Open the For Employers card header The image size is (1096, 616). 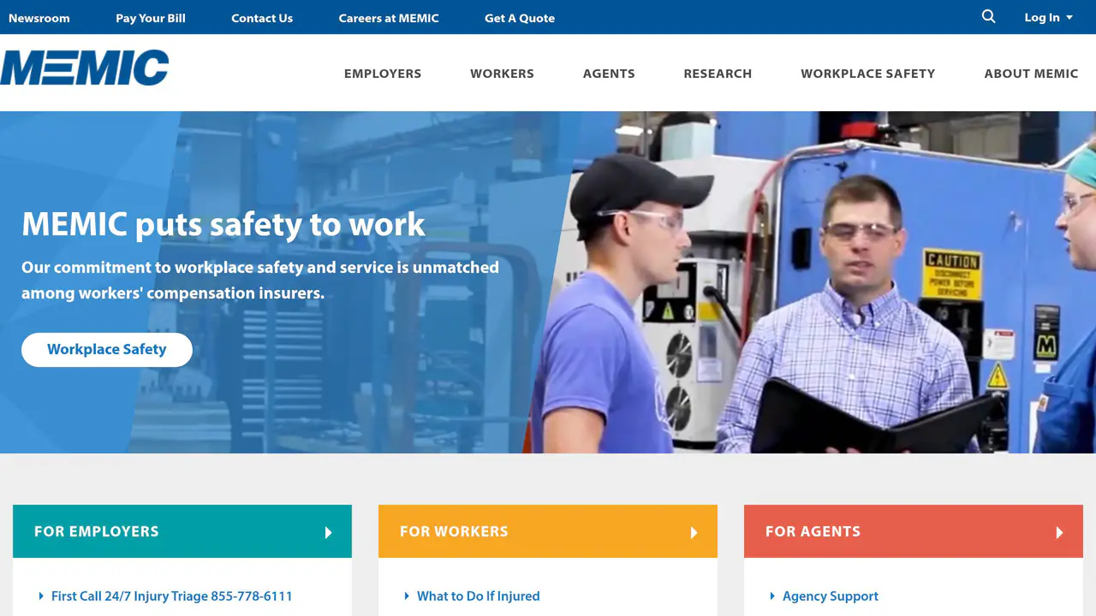coord(182,531)
